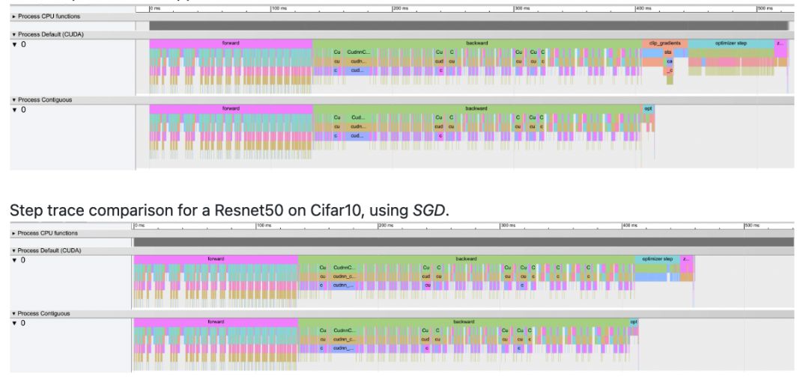The width and height of the screenshot is (809, 385).
Task: Select the opt slice in upper Contiguous row
Action: click(x=649, y=108)
